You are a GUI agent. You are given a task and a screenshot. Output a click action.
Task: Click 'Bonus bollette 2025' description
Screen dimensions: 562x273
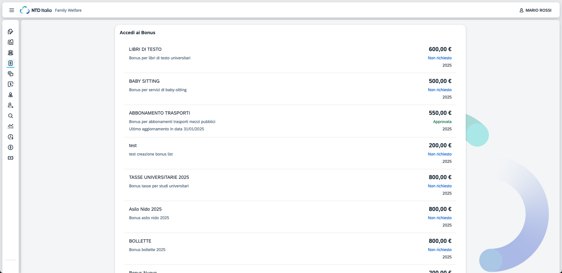(147, 250)
